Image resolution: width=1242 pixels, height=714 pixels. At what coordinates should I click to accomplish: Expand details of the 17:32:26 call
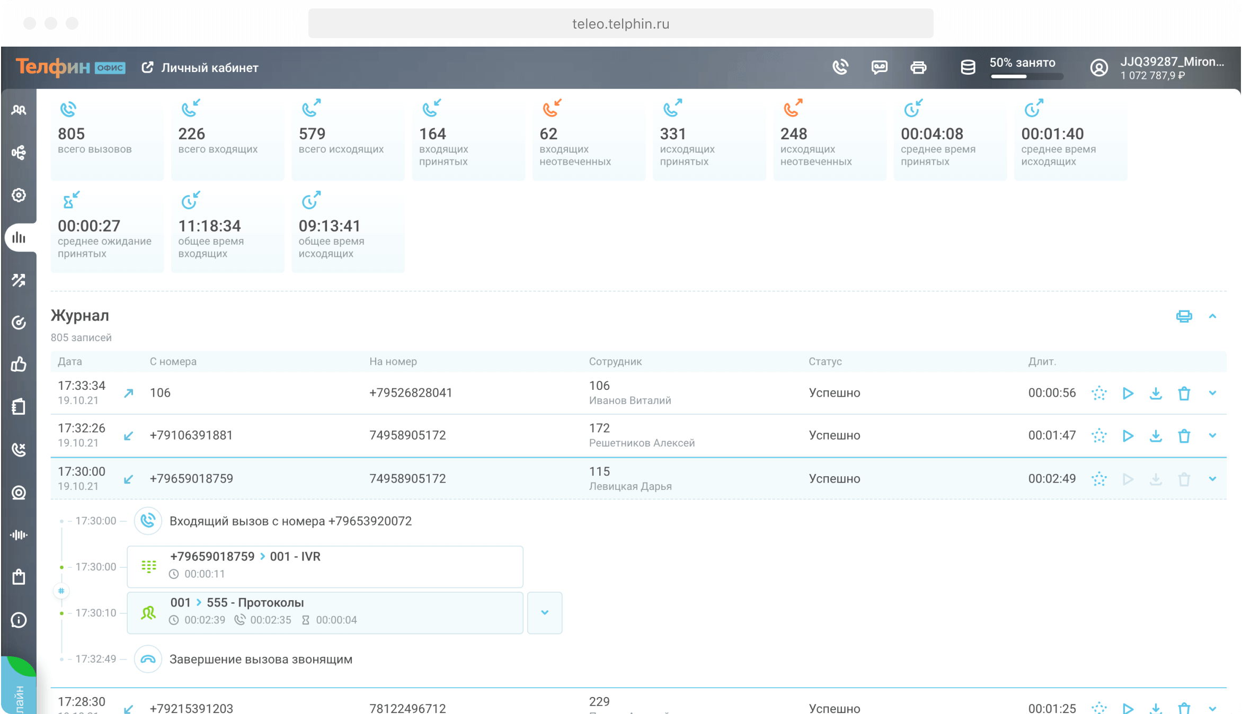[1212, 435]
